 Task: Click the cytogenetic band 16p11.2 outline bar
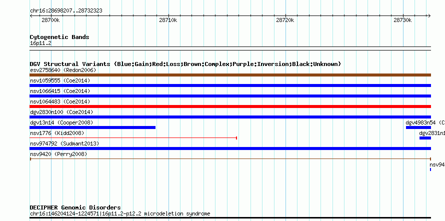pos(230,48)
